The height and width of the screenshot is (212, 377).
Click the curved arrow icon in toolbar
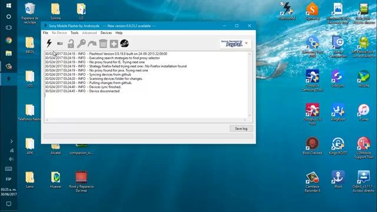click(92, 44)
